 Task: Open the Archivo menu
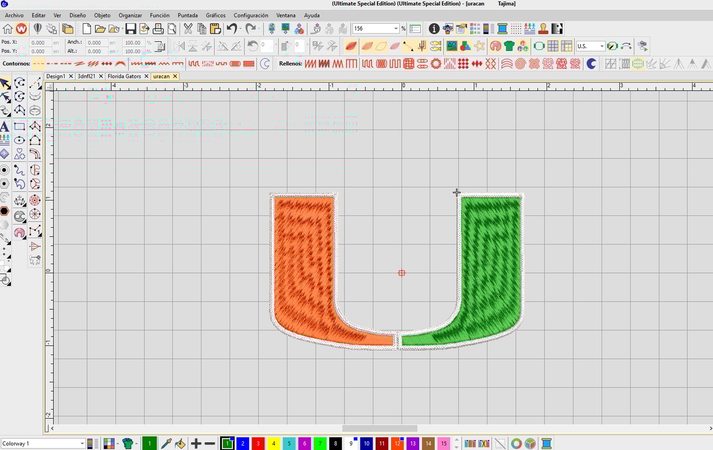click(x=14, y=15)
